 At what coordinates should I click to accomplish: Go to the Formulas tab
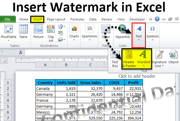[x=77, y=19]
